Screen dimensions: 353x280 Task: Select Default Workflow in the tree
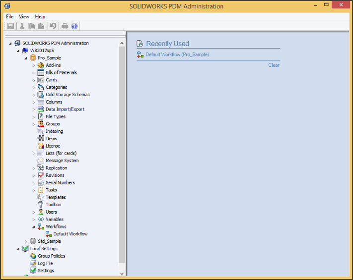[x=70, y=234]
